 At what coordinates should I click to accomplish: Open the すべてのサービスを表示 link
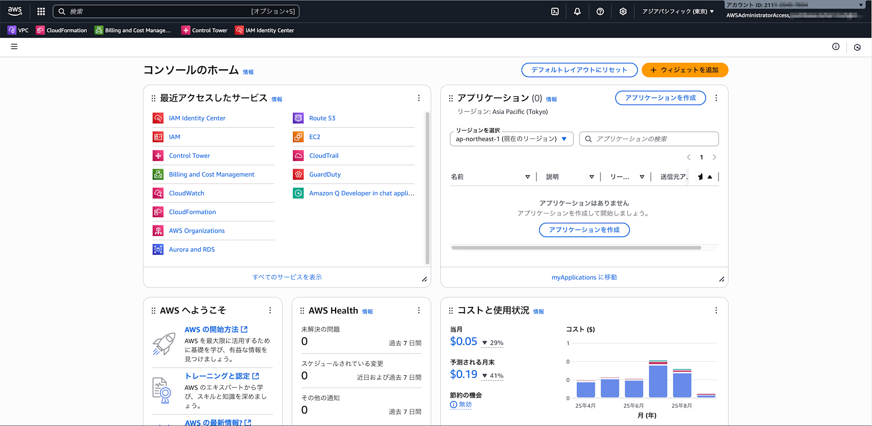click(x=287, y=277)
